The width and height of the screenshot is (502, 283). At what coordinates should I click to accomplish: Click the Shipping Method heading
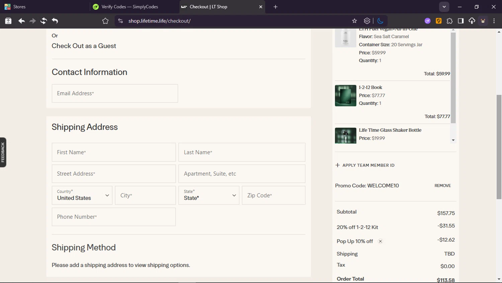(84, 247)
